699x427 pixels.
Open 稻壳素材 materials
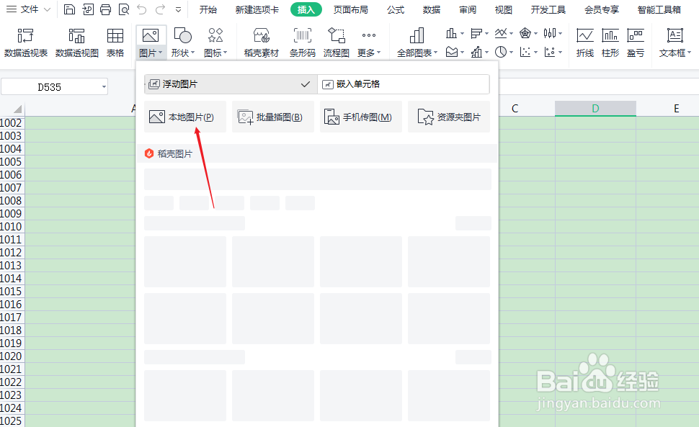262,42
